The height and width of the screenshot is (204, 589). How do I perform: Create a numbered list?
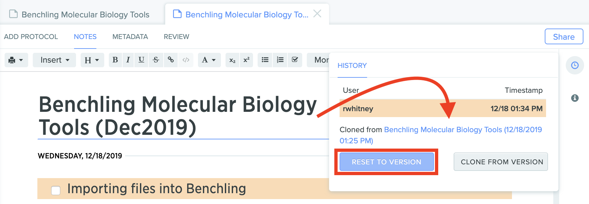coord(280,60)
